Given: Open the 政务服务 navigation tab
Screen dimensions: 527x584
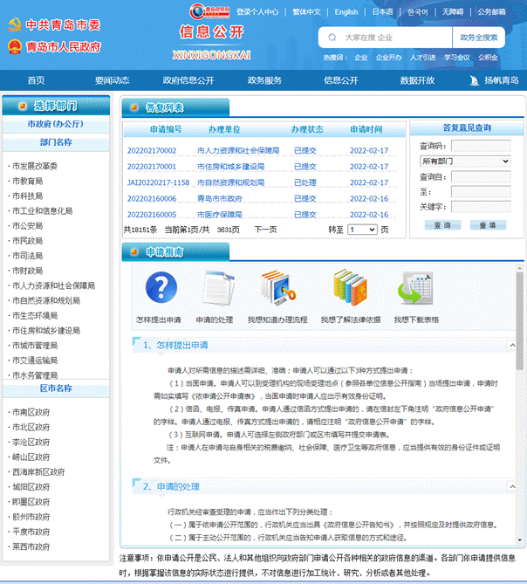Looking at the screenshot, I should click(264, 80).
